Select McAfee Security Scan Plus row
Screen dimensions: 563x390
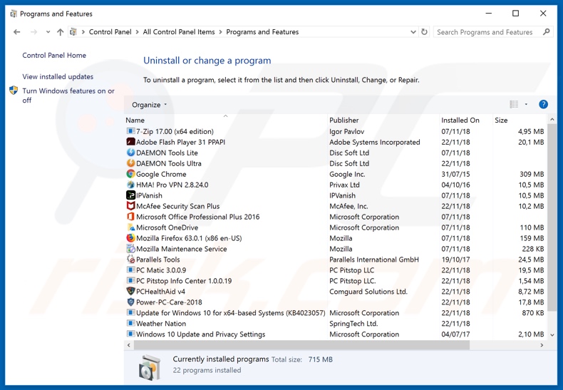tap(177, 206)
